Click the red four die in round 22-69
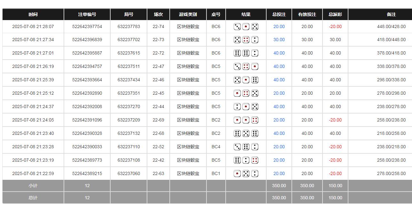This screenshot has width=412, height=212. [255, 120]
